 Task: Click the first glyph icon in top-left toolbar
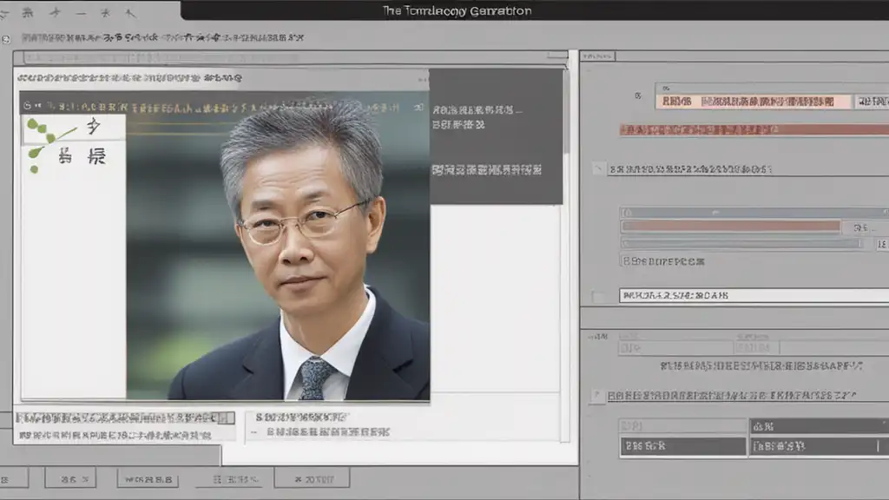(x=27, y=13)
